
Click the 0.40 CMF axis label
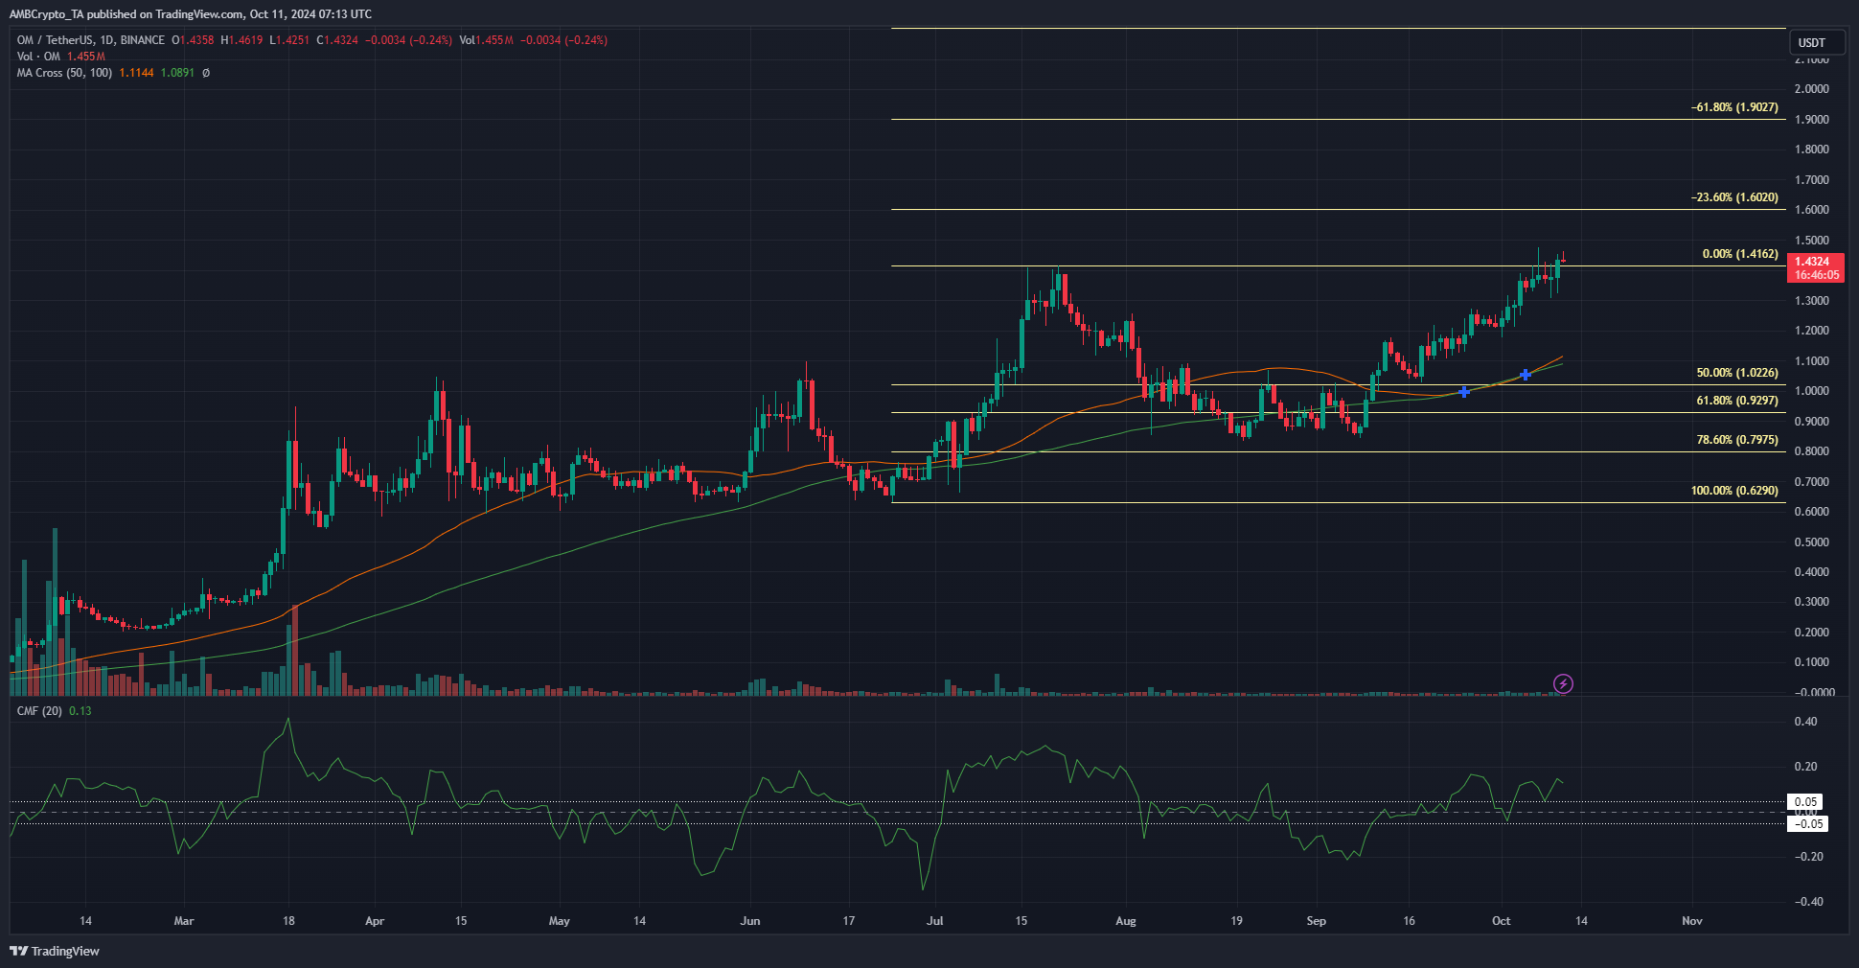(x=1805, y=722)
